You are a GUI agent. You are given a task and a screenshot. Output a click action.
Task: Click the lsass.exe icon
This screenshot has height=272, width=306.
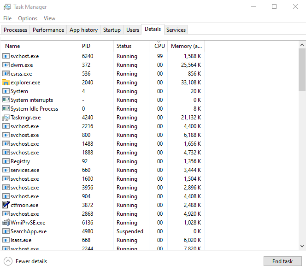[x=6, y=240]
